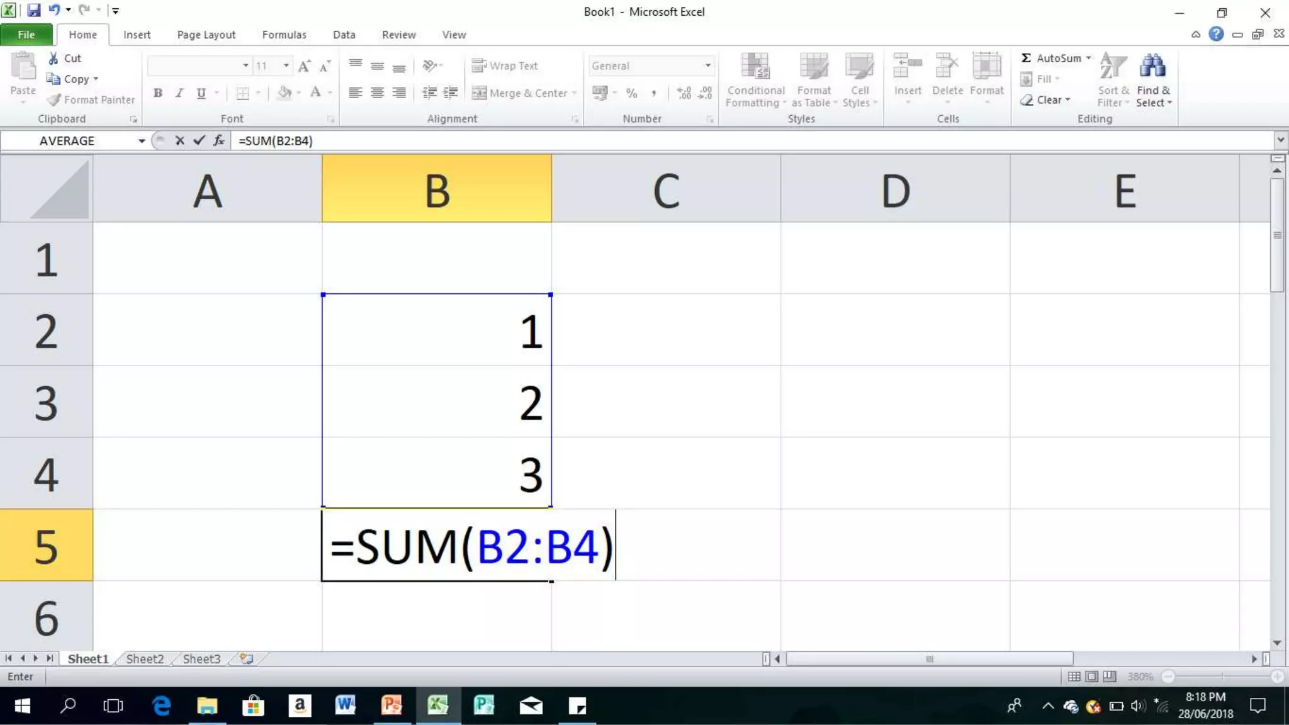The width and height of the screenshot is (1289, 725).
Task: Select Normal view button in status bar
Action: [x=1074, y=677]
